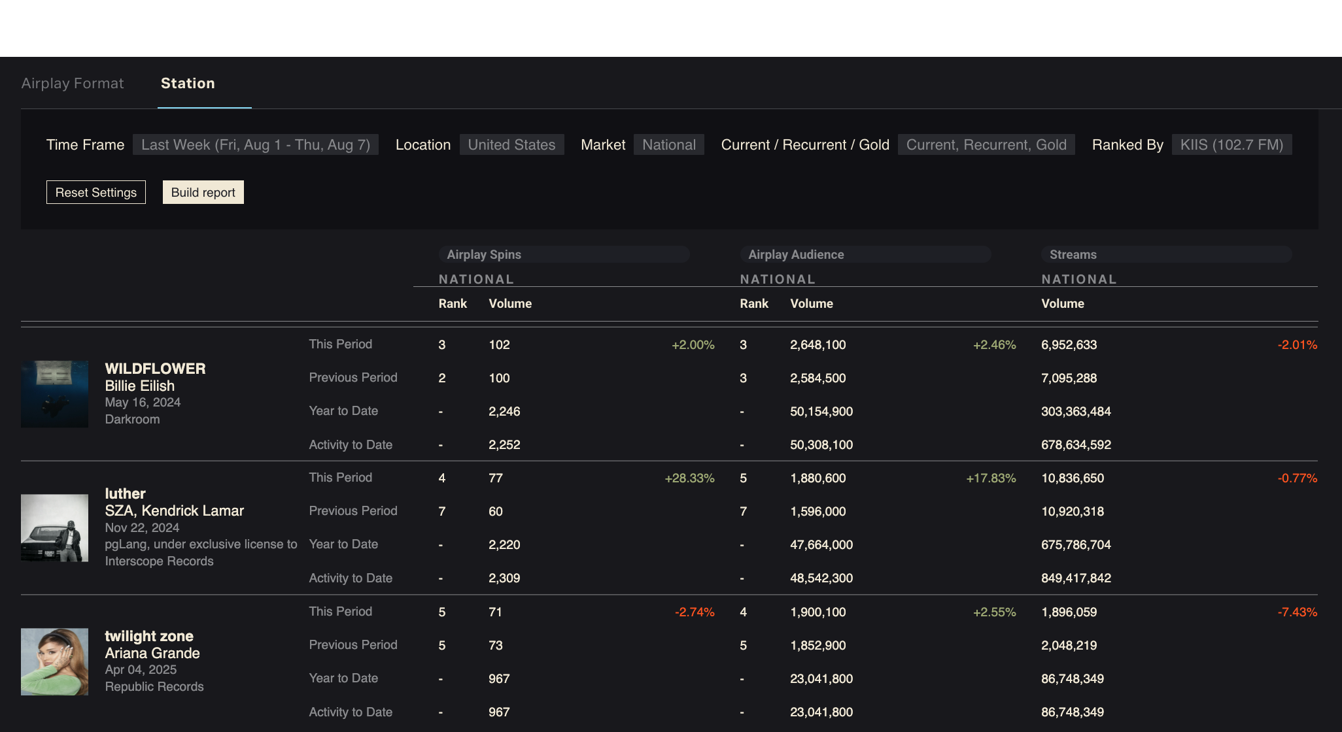The width and height of the screenshot is (1342, 732).
Task: Open the Time Frame dropdown
Action: [255, 144]
